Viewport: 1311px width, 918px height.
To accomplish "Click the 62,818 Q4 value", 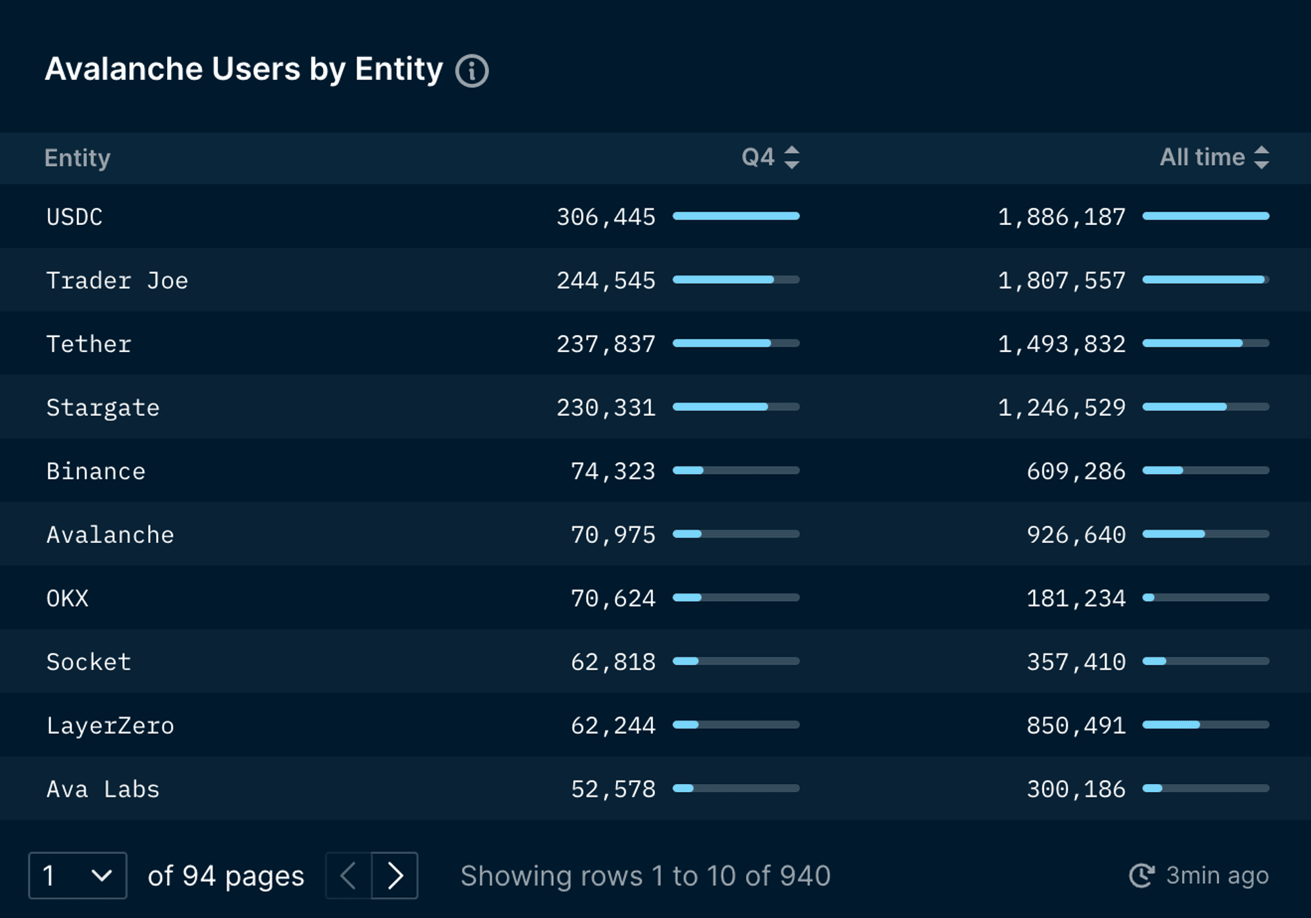I will pos(613,662).
